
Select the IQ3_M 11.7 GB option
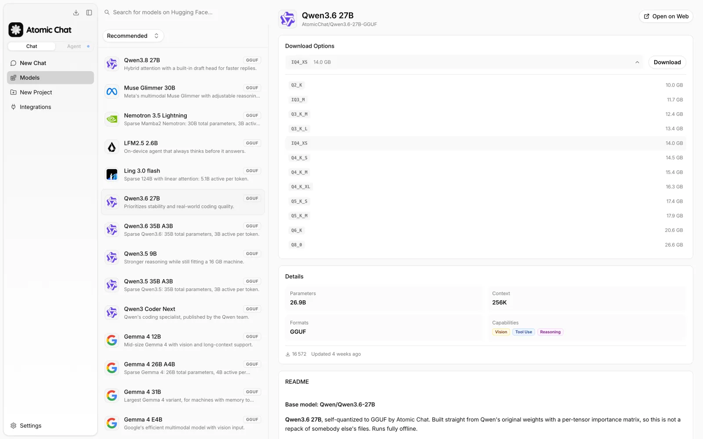tap(486, 100)
